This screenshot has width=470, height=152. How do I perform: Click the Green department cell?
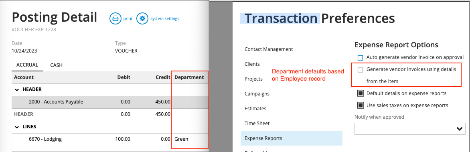point(181,139)
